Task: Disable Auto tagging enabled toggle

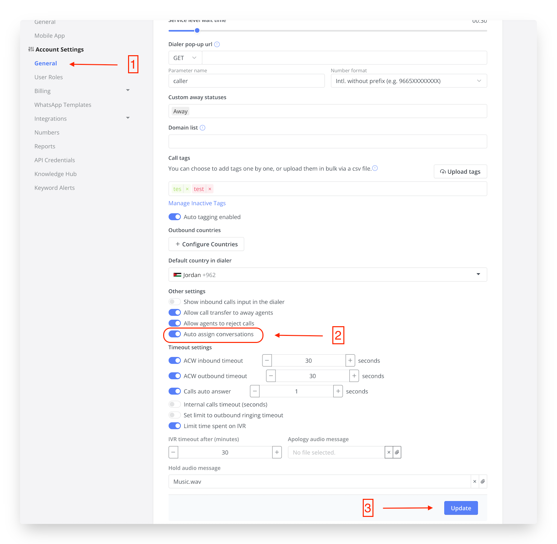Action: [x=175, y=217]
